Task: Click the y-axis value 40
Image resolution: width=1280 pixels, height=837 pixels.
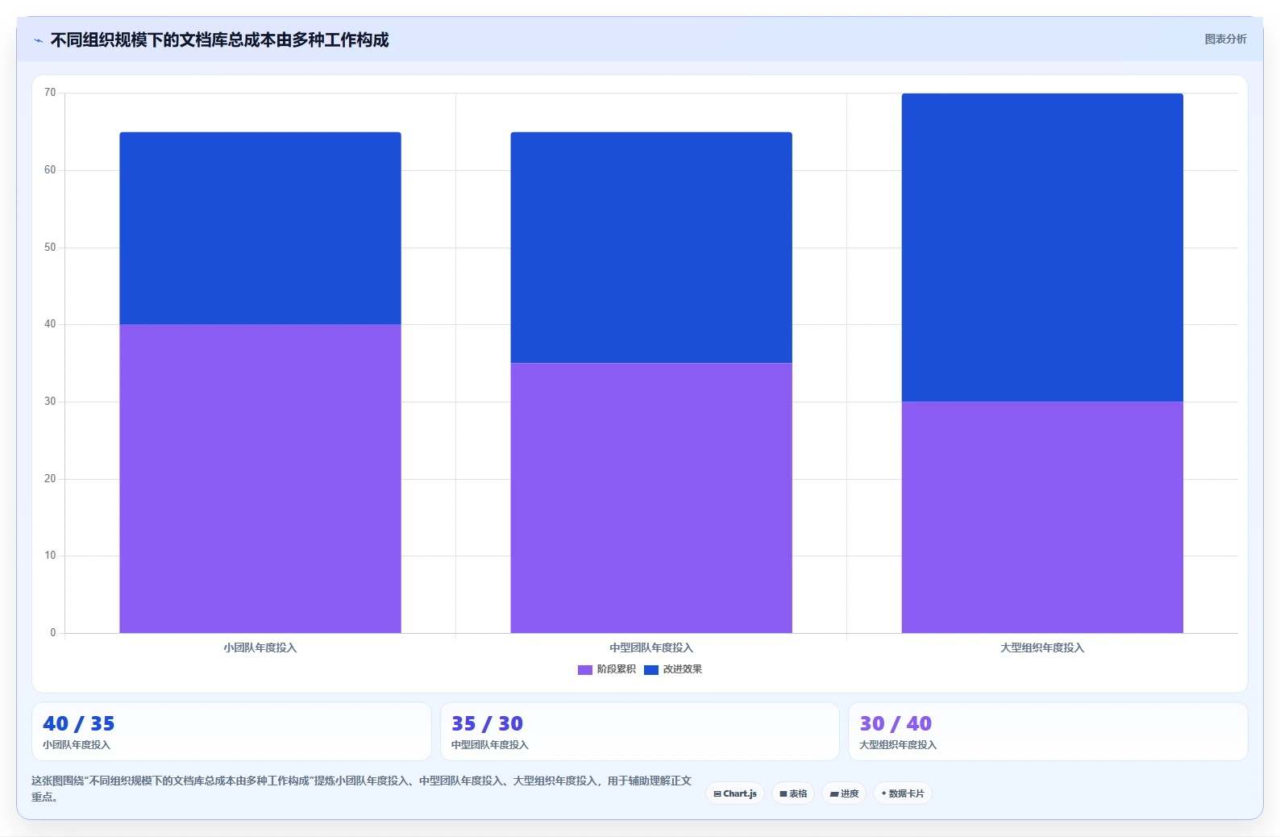Action: point(50,324)
